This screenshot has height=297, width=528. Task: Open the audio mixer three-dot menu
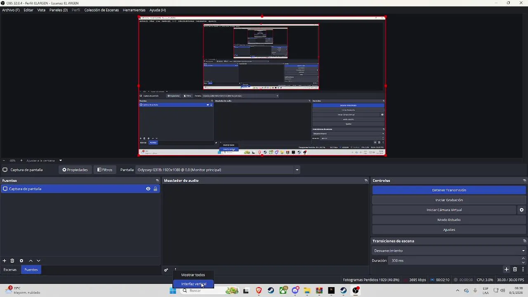[x=175, y=270]
